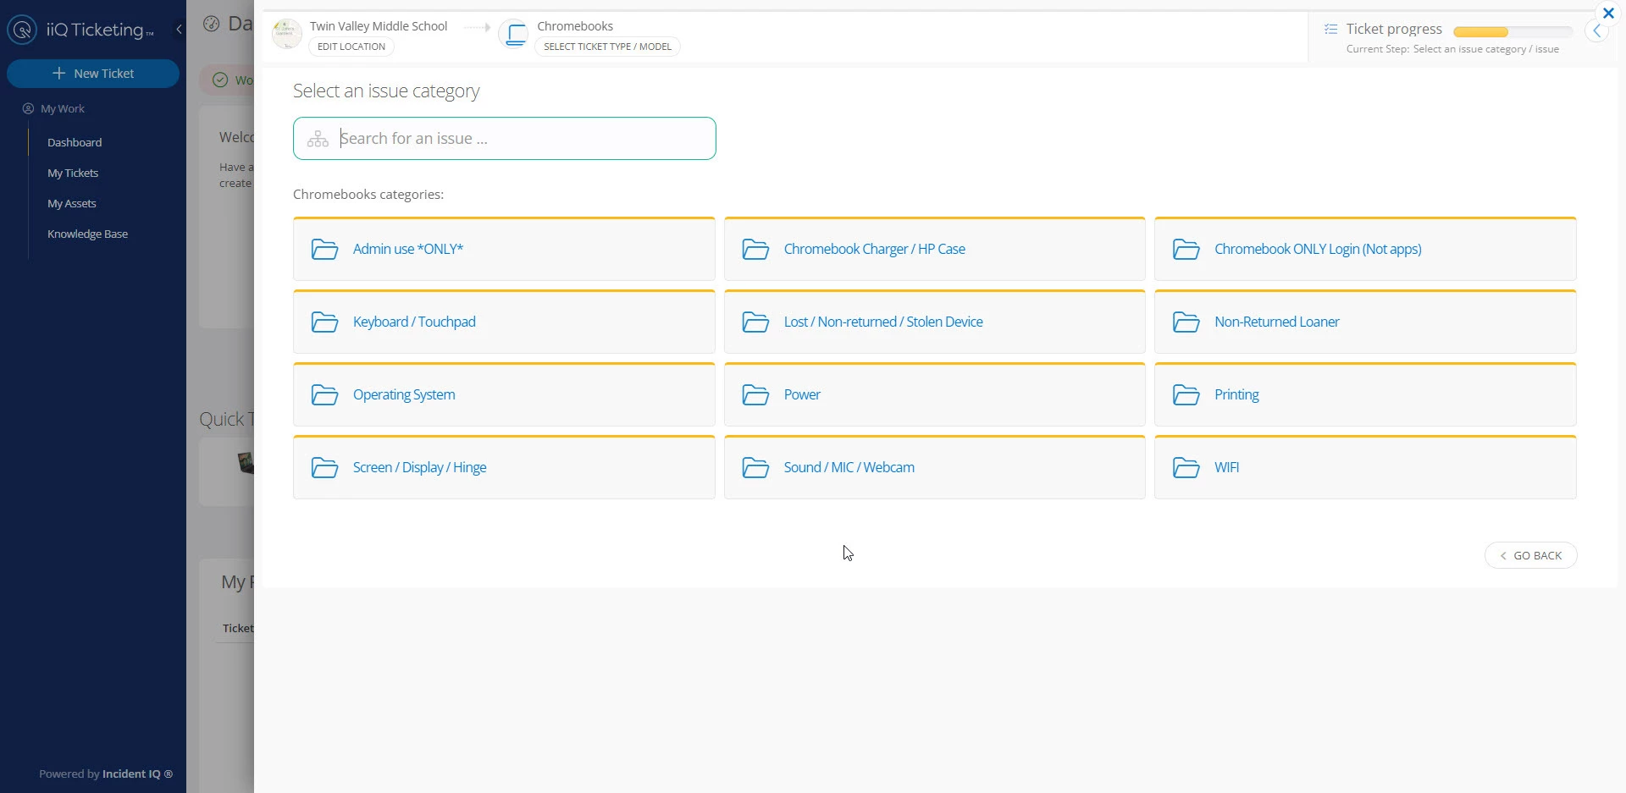The height and width of the screenshot is (793, 1626).
Task: Select the Sound / MIC / Webcam category
Action: tap(935, 467)
